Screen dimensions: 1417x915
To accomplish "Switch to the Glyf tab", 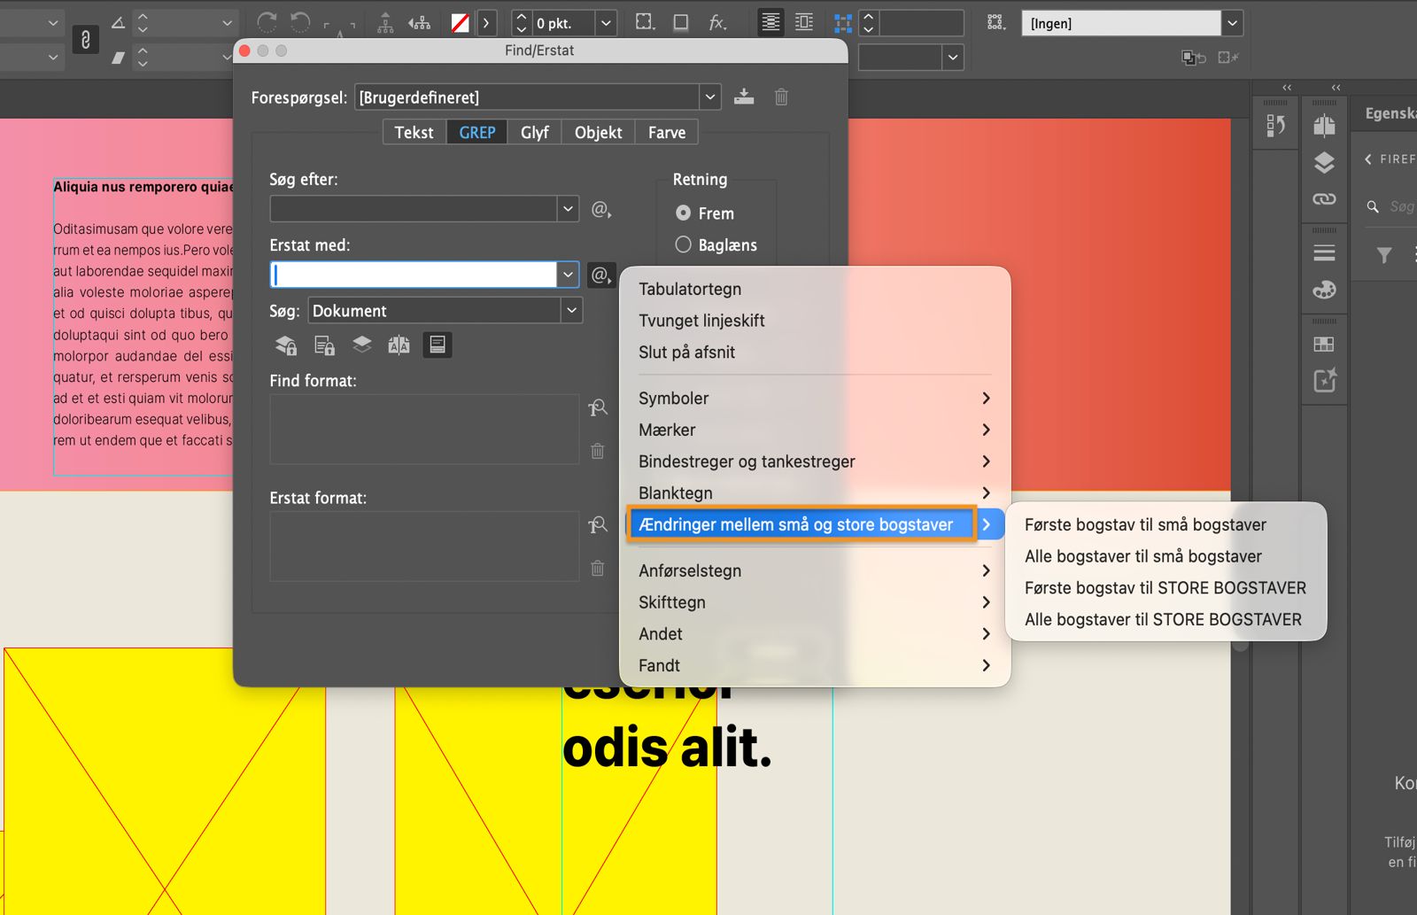I will point(535,132).
